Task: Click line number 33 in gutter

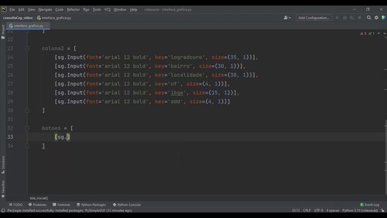Action: [10, 137]
